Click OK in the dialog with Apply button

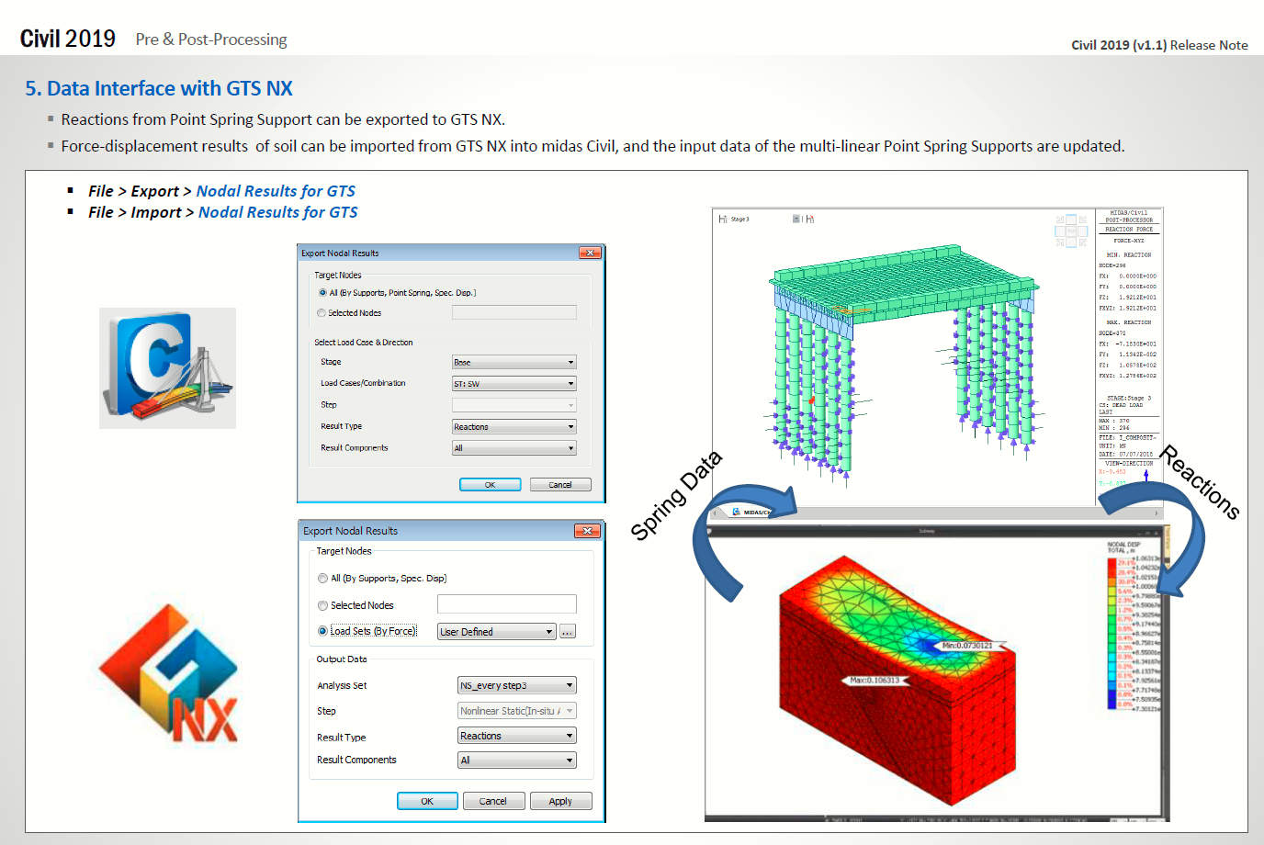coord(427,801)
